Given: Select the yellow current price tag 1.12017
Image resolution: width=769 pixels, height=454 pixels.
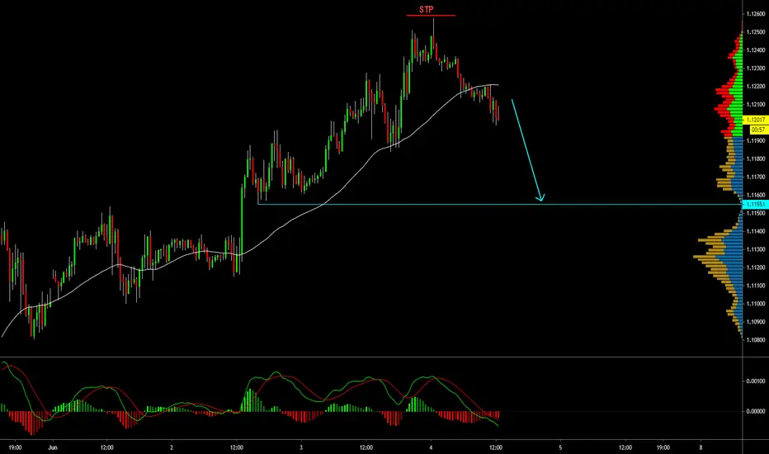Looking at the screenshot, I should click(756, 120).
